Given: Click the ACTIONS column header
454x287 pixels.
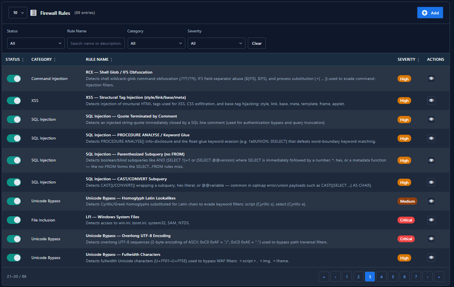Looking at the screenshot, I should coord(436,60).
